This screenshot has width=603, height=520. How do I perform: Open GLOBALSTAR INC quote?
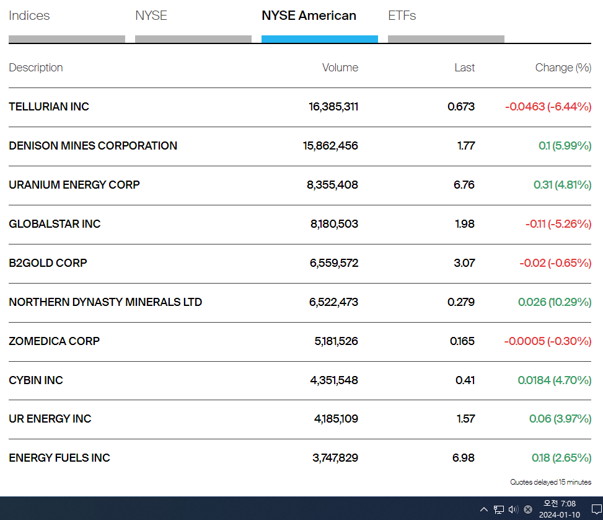tap(55, 224)
